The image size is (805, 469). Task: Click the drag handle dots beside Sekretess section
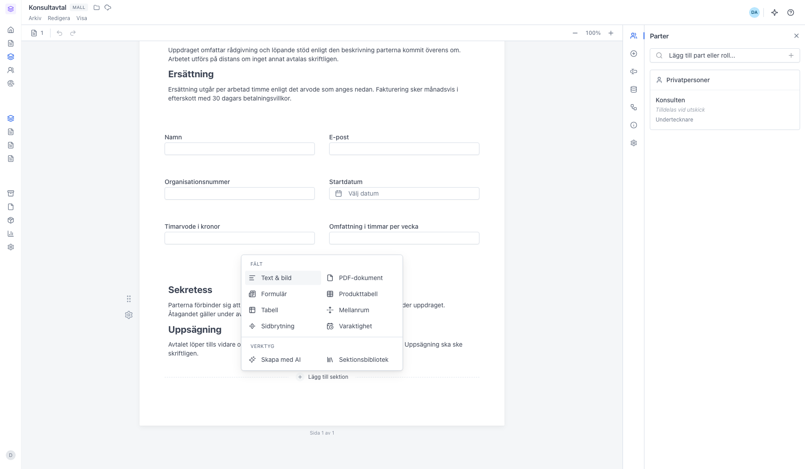point(129,299)
